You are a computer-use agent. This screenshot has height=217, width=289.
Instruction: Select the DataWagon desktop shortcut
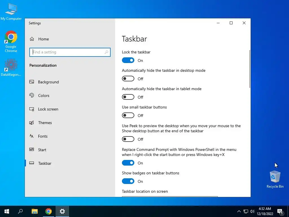point(11,68)
